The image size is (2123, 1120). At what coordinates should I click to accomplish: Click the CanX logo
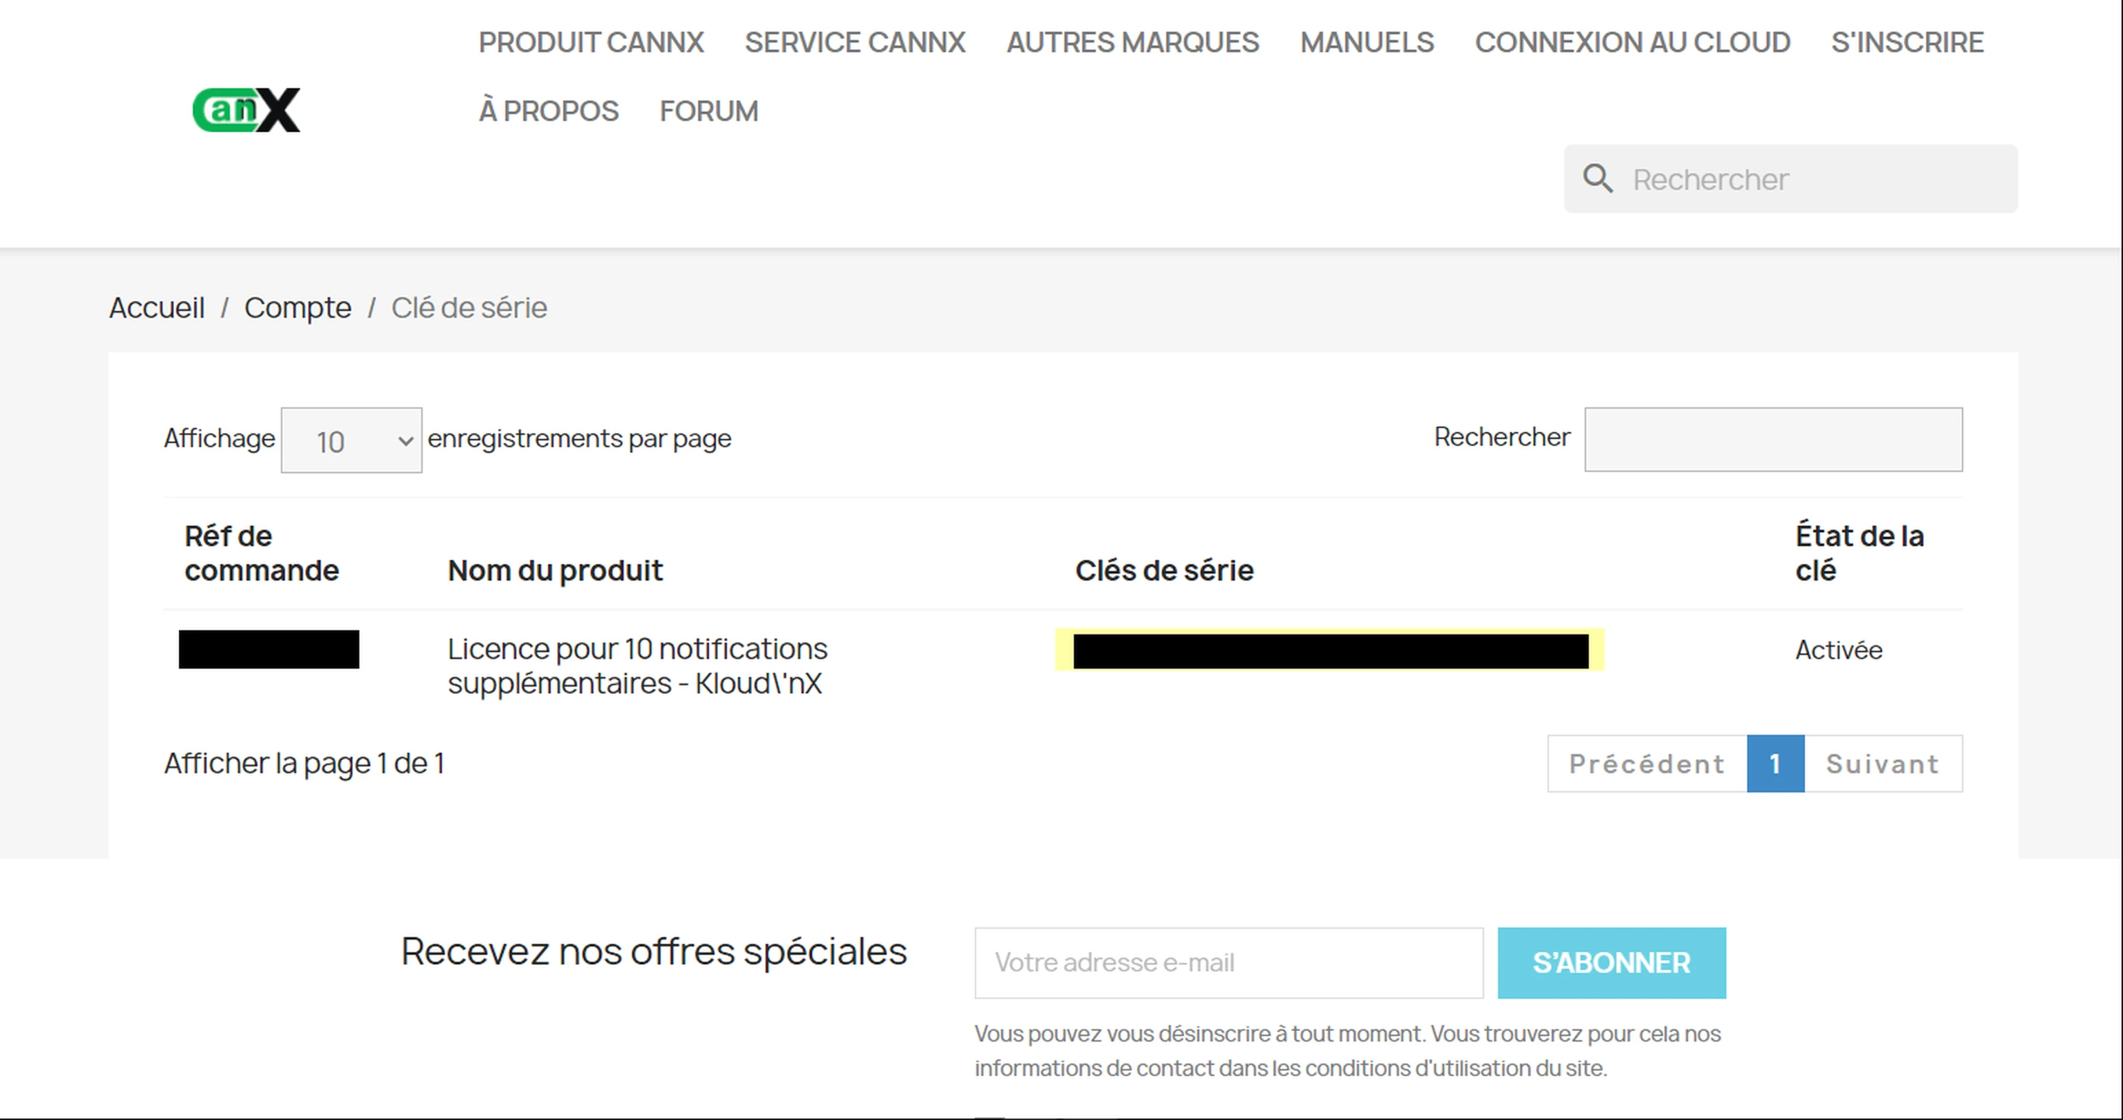pyautogui.click(x=246, y=109)
